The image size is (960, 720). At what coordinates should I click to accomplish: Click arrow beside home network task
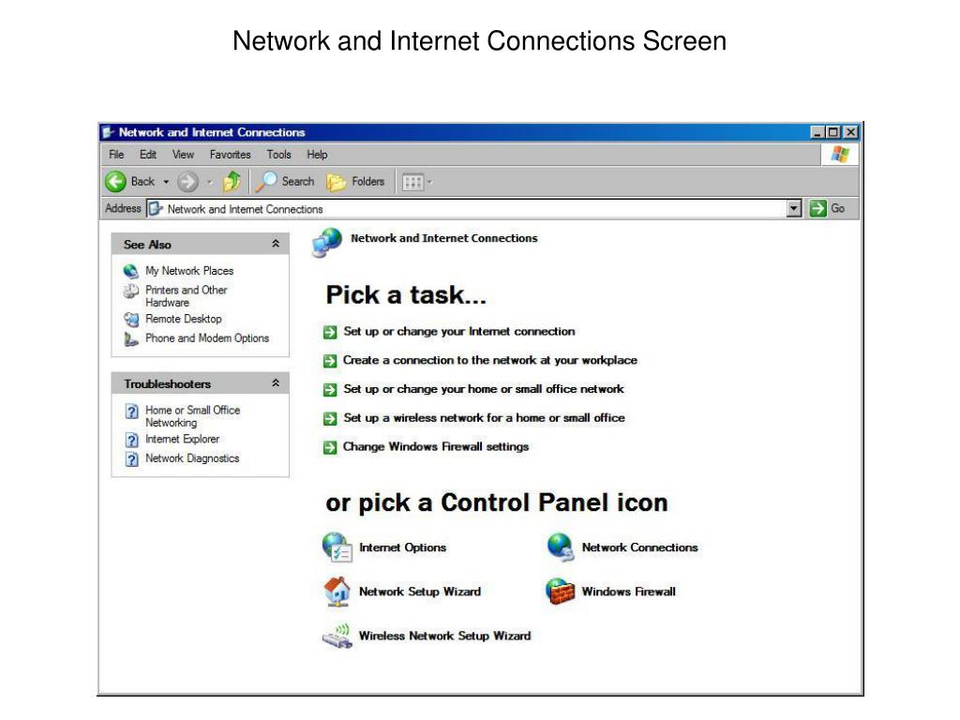point(330,389)
